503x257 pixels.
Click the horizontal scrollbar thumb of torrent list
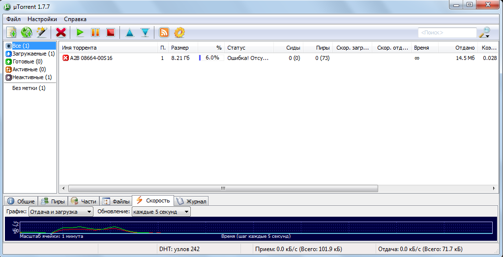point(223,188)
